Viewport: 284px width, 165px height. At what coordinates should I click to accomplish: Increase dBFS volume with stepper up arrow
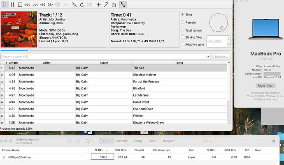pos(228,39)
